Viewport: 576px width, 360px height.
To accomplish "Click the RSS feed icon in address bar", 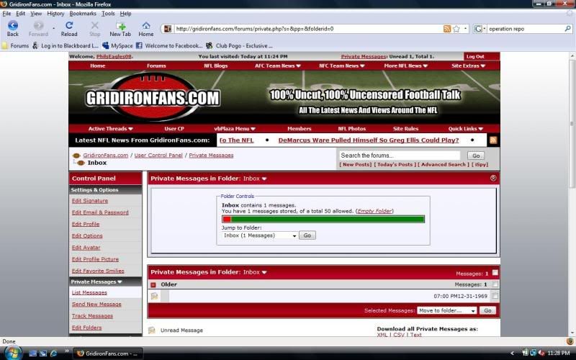I will pos(446,29).
